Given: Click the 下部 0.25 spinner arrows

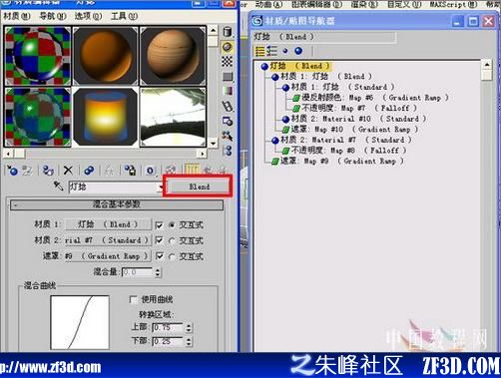Looking at the screenshot, I should tap(189, 341).
